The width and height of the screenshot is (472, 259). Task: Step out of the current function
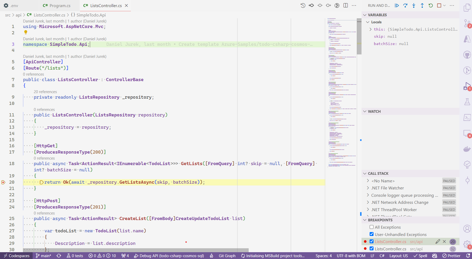pos(422,5)
